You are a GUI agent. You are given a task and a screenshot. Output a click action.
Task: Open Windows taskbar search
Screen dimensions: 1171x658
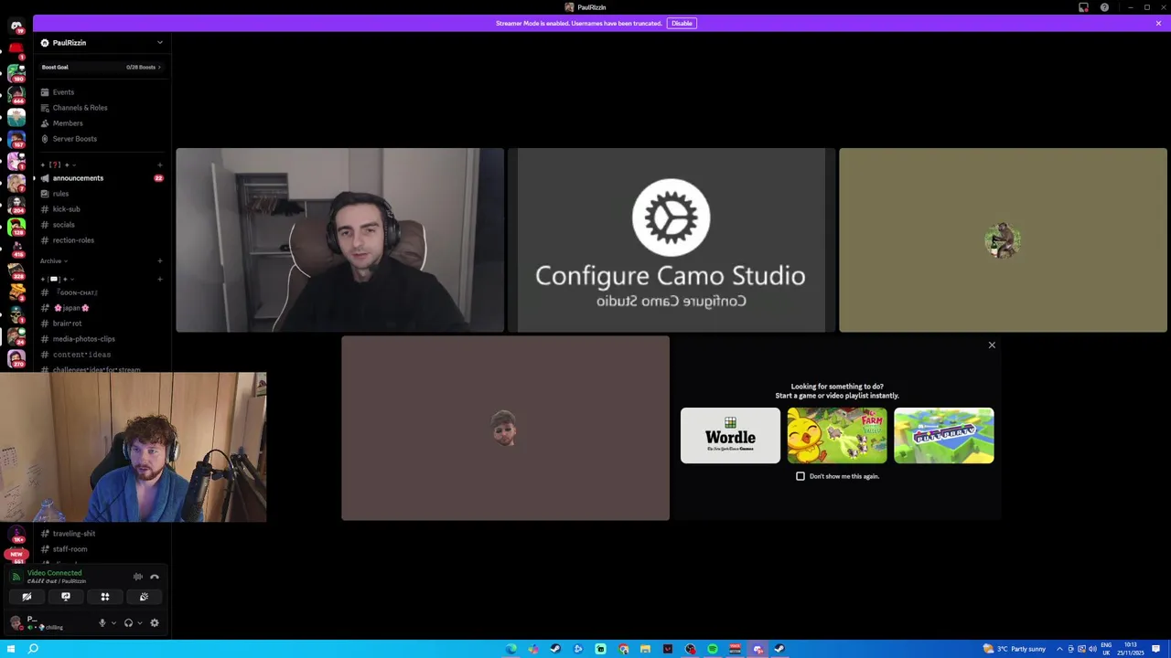coord(33,649)
